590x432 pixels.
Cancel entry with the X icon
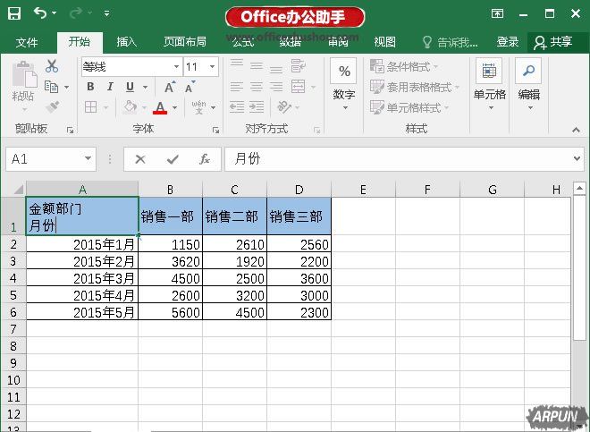pyautogui.click(x=140, y=159)
